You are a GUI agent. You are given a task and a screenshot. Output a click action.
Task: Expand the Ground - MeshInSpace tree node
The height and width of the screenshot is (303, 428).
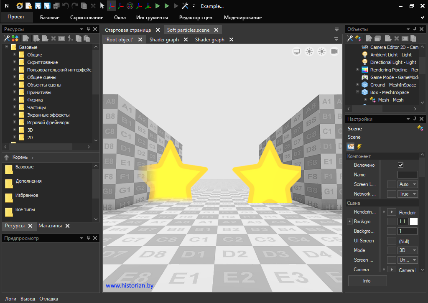tap(357, 85)
